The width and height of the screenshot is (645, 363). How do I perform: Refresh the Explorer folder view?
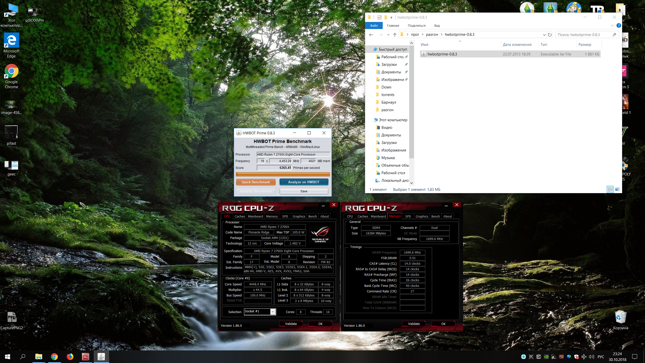point(550,35)
